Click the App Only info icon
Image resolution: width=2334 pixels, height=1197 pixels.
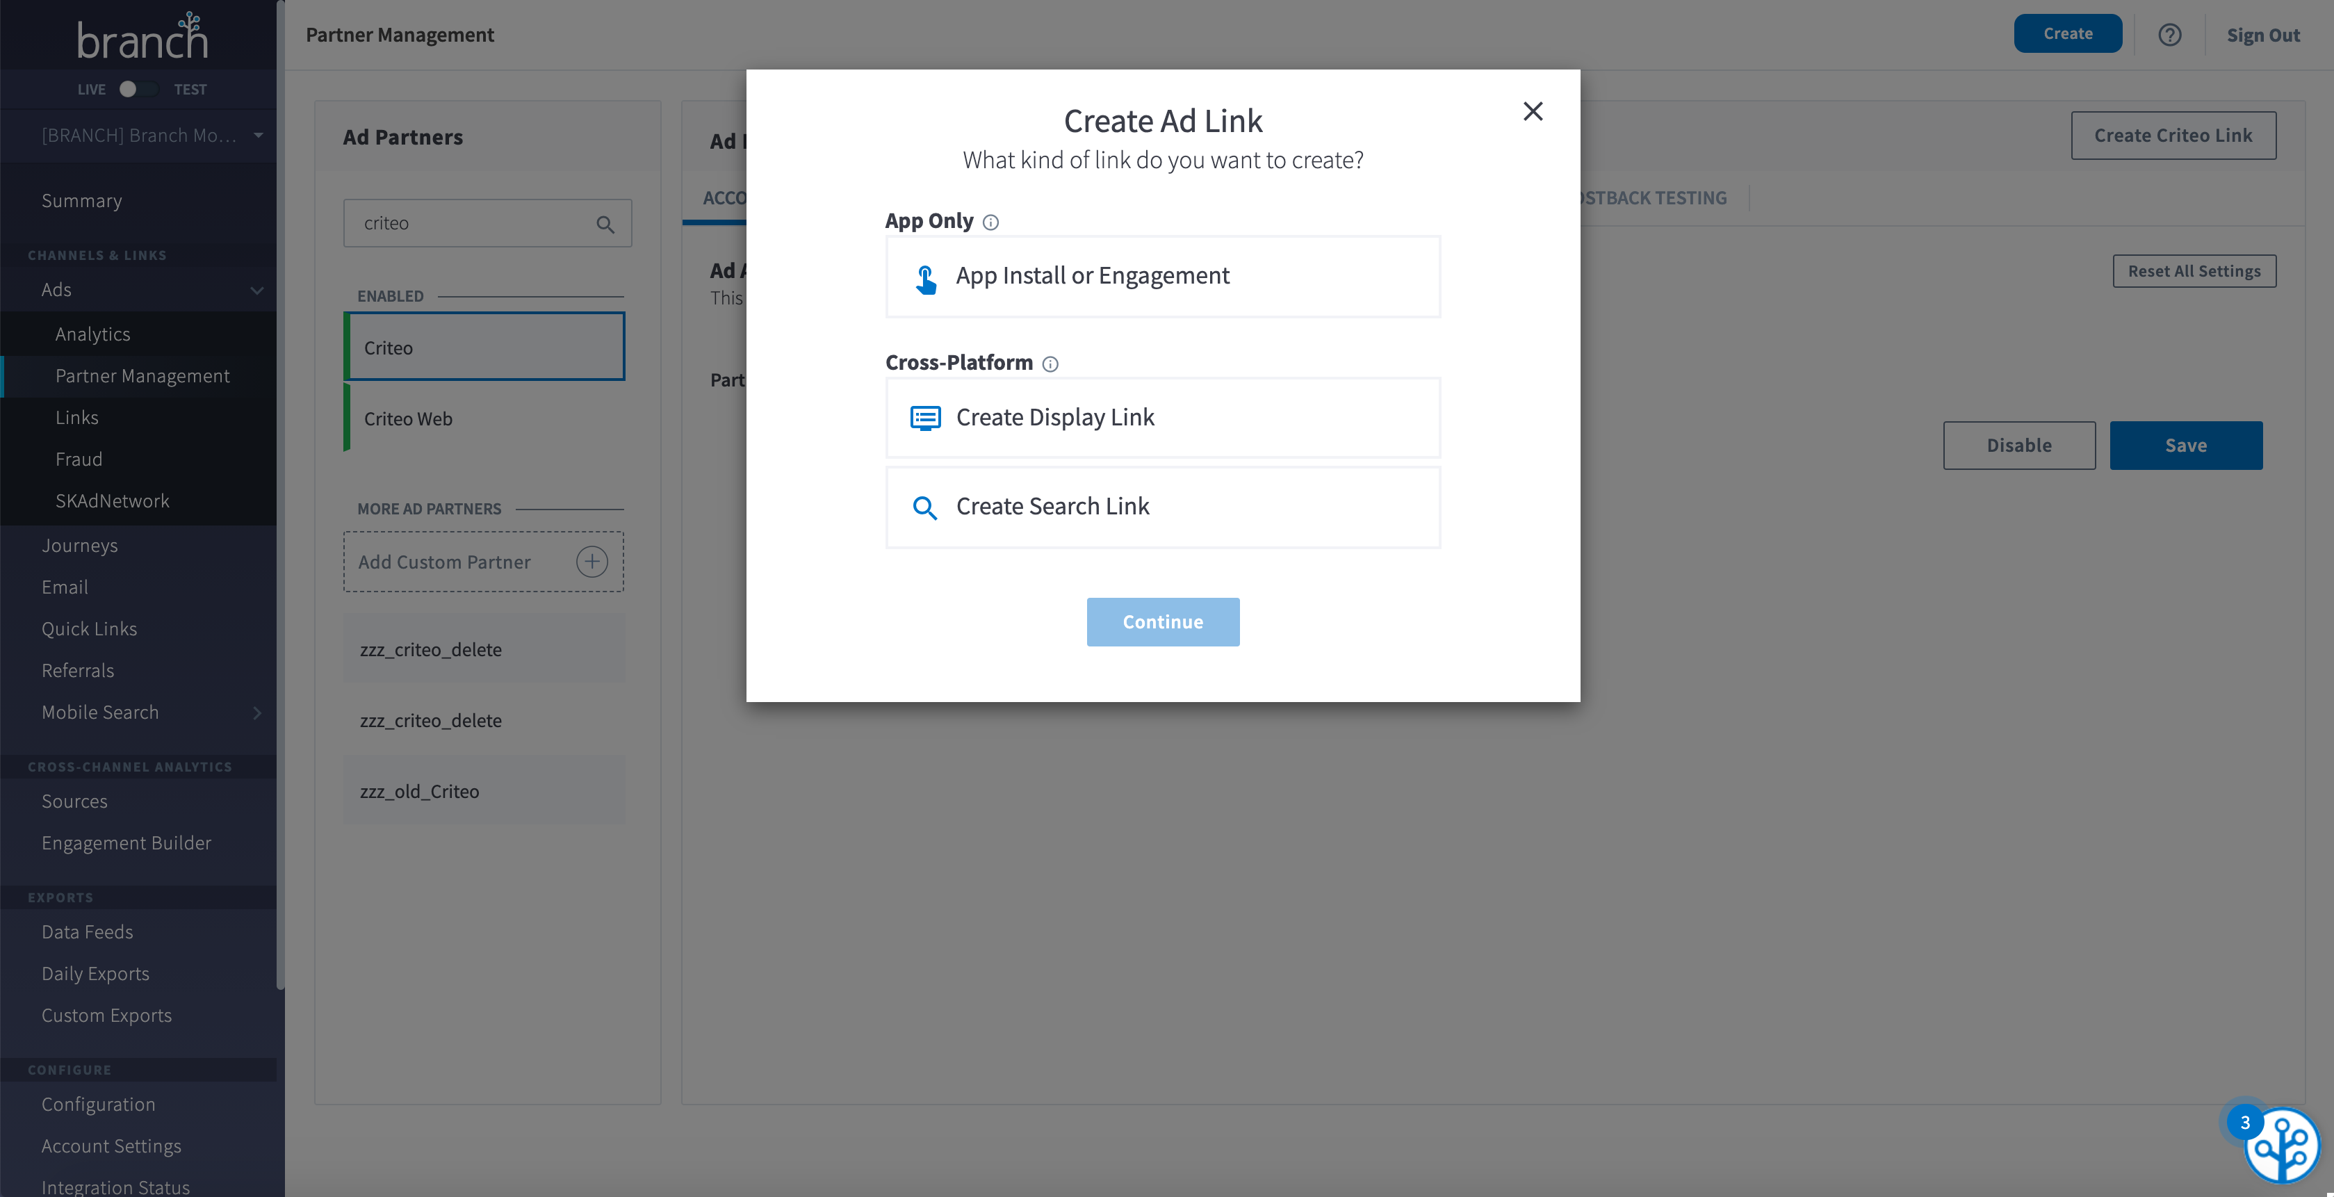coord(991,222)
